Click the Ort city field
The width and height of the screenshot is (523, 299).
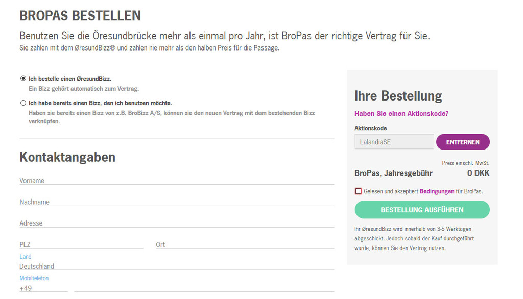coord(245,244)
